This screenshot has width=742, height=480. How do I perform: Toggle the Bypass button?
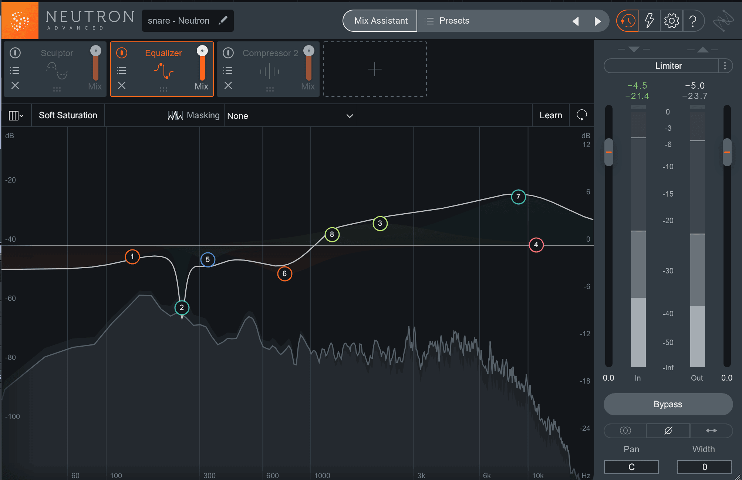click(668, 404)
